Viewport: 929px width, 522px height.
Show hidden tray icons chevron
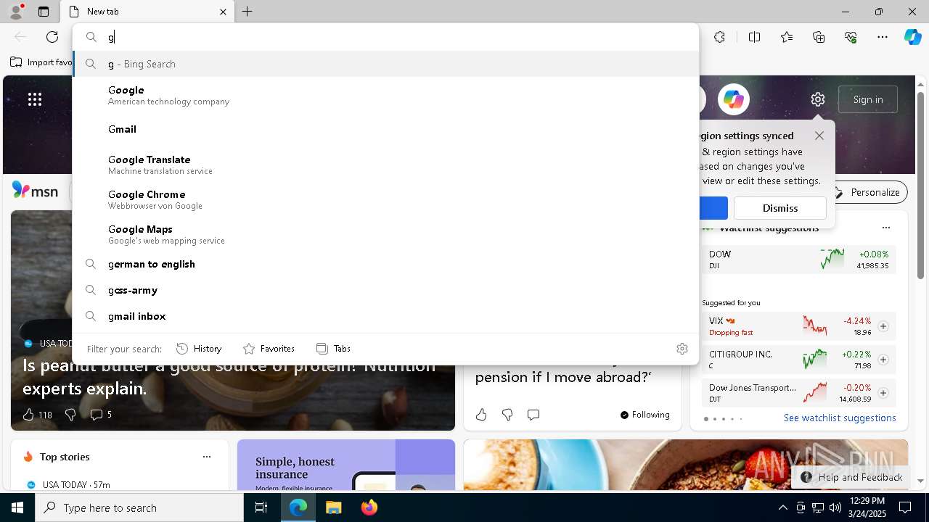[x=782, y=507]
